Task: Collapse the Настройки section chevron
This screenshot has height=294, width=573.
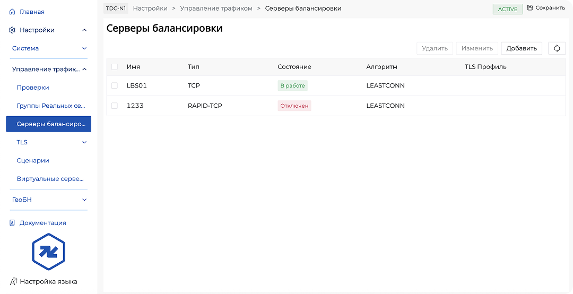Action: 84,30
